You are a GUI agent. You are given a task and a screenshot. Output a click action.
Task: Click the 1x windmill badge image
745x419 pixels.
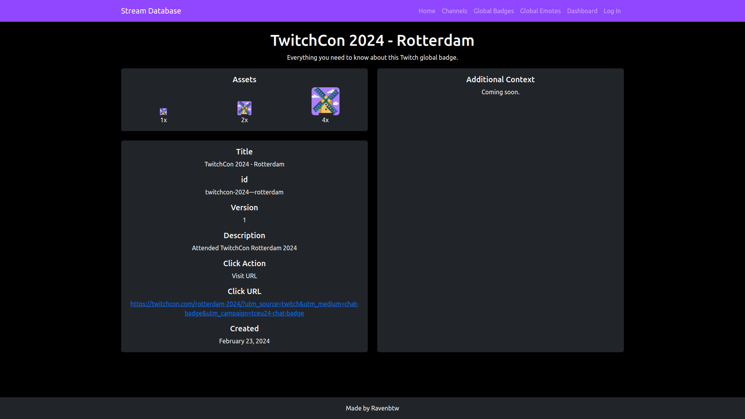click(x=163, y=112)
